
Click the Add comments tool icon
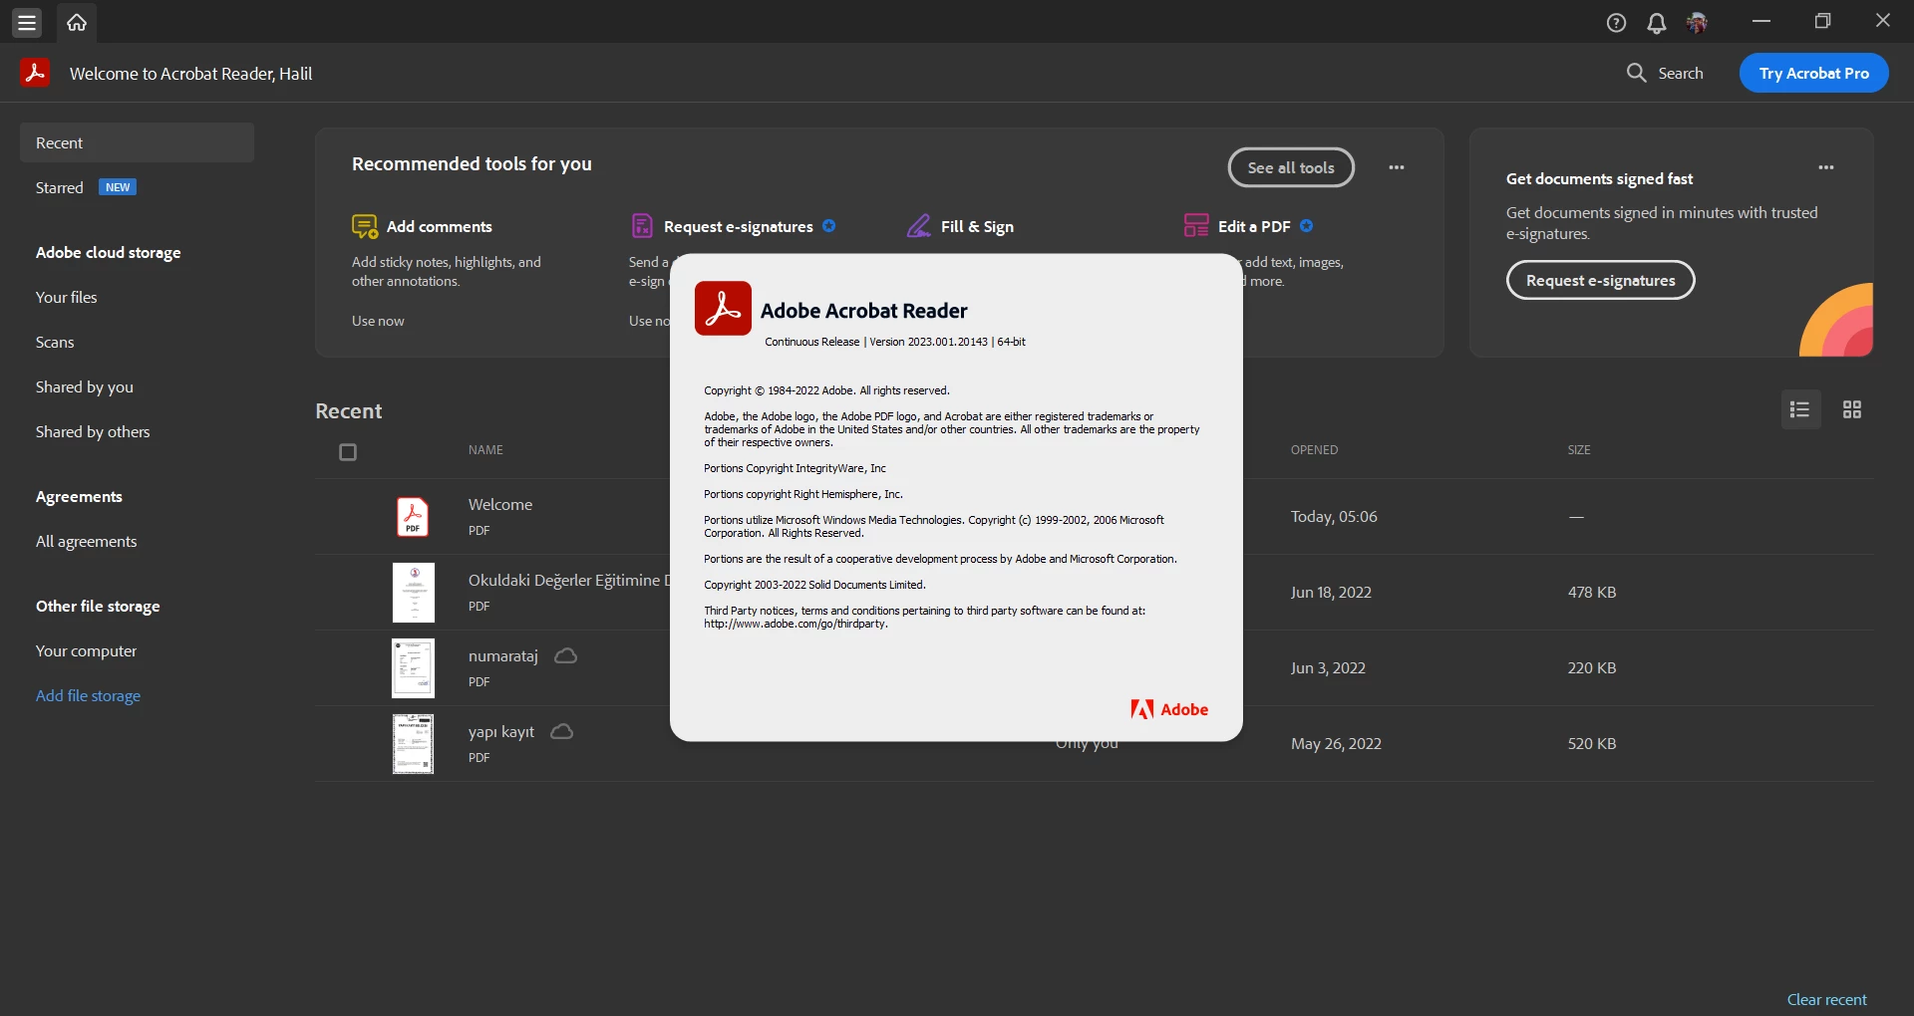tap(365, 226)
